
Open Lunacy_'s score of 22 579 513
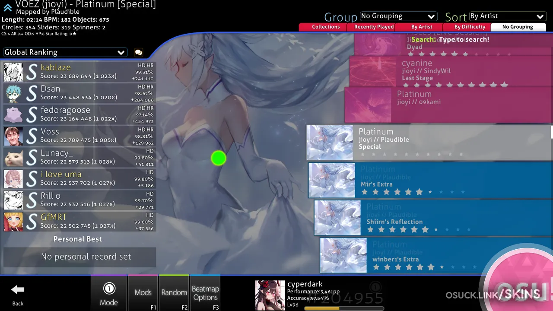pos(79,158)
